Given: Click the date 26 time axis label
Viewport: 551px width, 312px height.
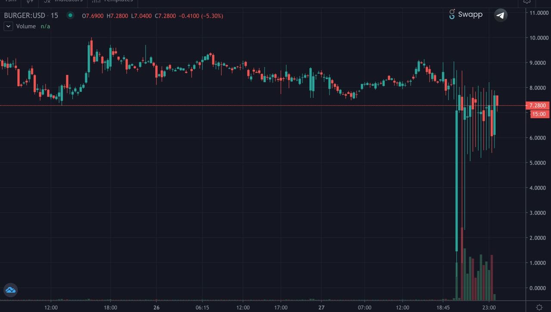Looking at the screenshot, I should (x=156, y=308).
